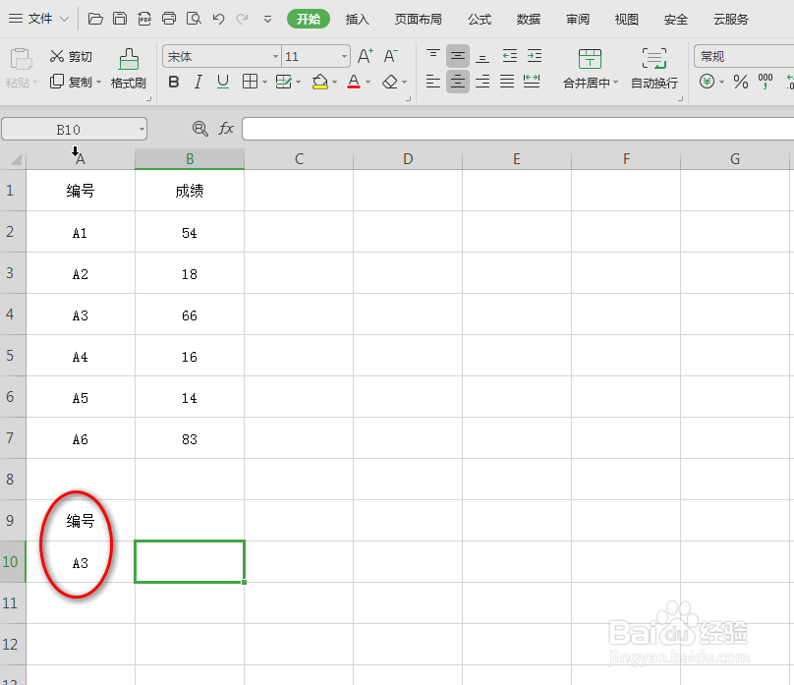This screenshot has height=685, width=794.
Task: Open the 常规 number format dropdown
Action: [744, 56]
